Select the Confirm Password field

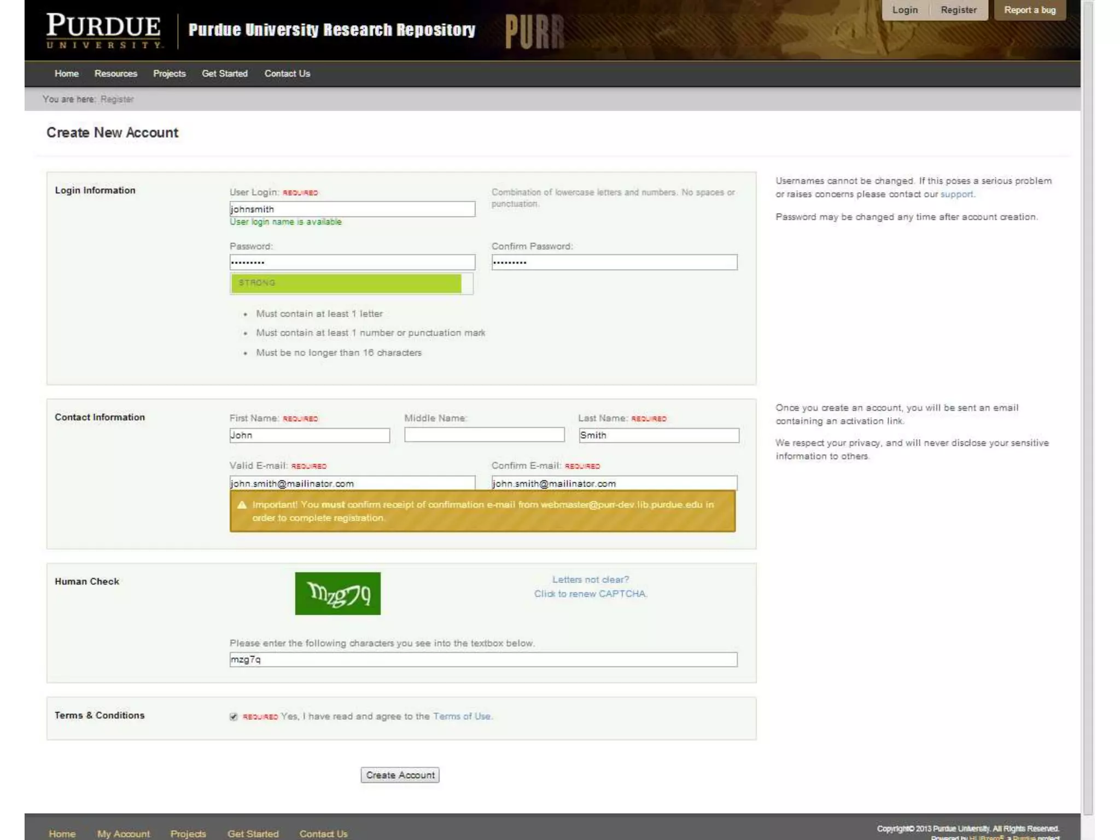[x=614, y=262]
